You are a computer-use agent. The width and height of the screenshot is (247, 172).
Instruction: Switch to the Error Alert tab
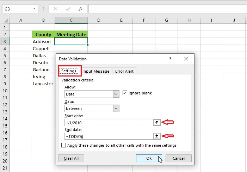[x=124, y=71]
